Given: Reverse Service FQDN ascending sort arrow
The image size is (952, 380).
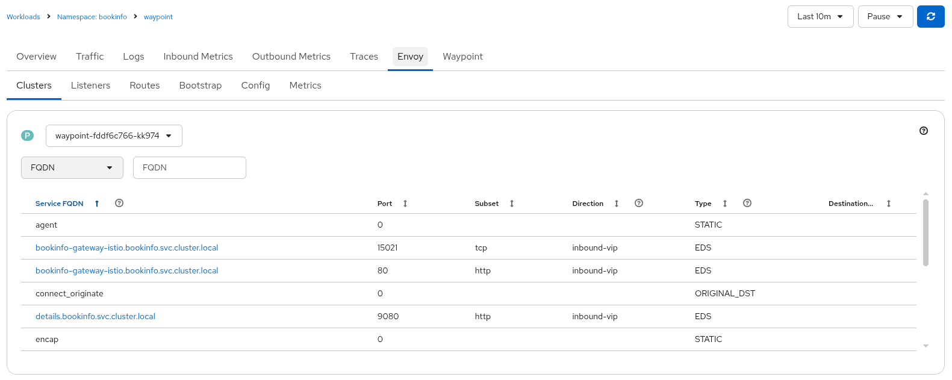Looking at the screenshot, I should (x=97, y=204).
